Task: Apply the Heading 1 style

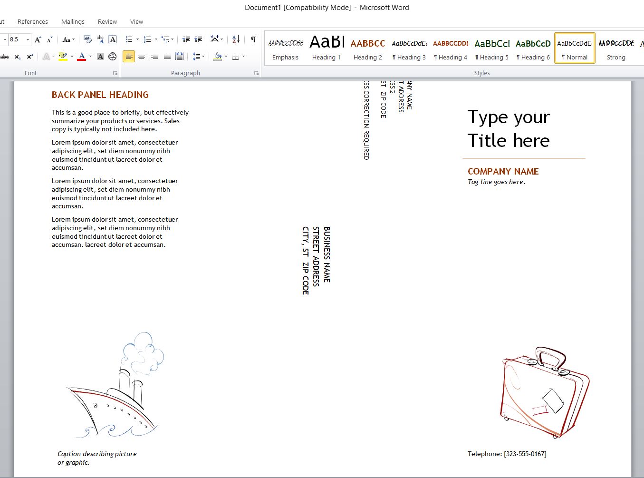Action: pyautogui.click(x=327, y=48)
